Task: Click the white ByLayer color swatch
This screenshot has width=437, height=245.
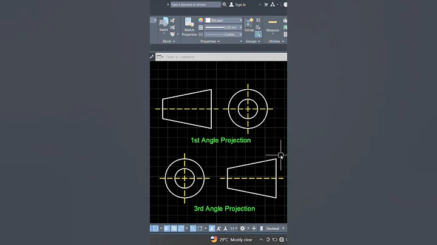Action: click(x=208, y=21)
